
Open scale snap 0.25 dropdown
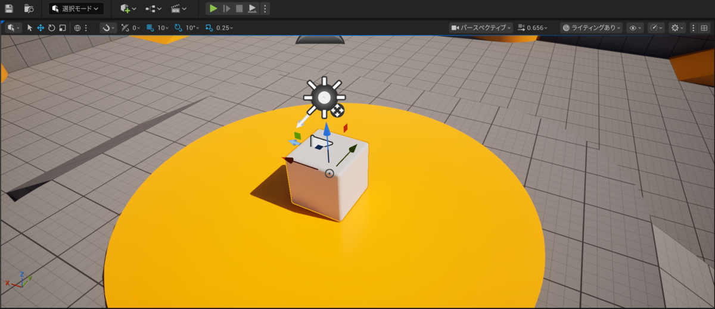(225, 27)
